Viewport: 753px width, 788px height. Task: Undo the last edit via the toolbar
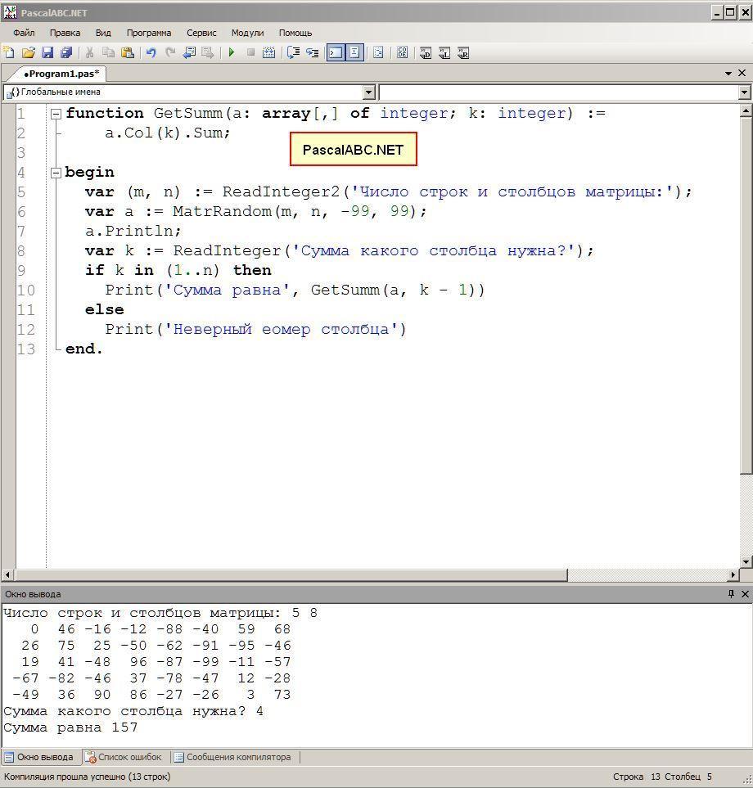(x=151, y=53)
